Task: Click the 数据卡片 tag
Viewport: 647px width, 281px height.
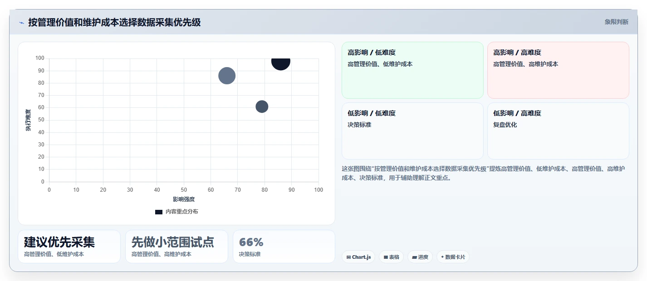Action: 453,257
